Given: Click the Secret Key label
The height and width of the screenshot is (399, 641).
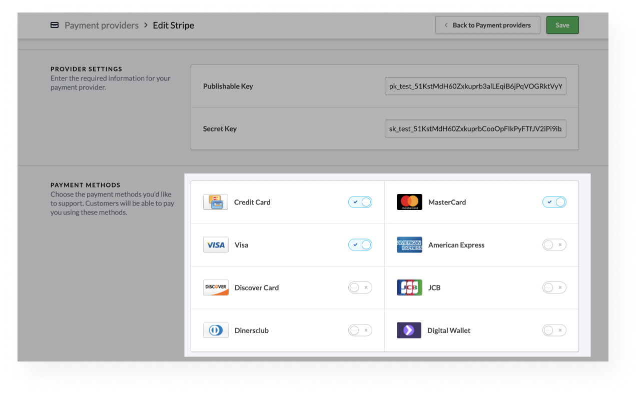Looking at the screenshot, I should tap(220, 128).
